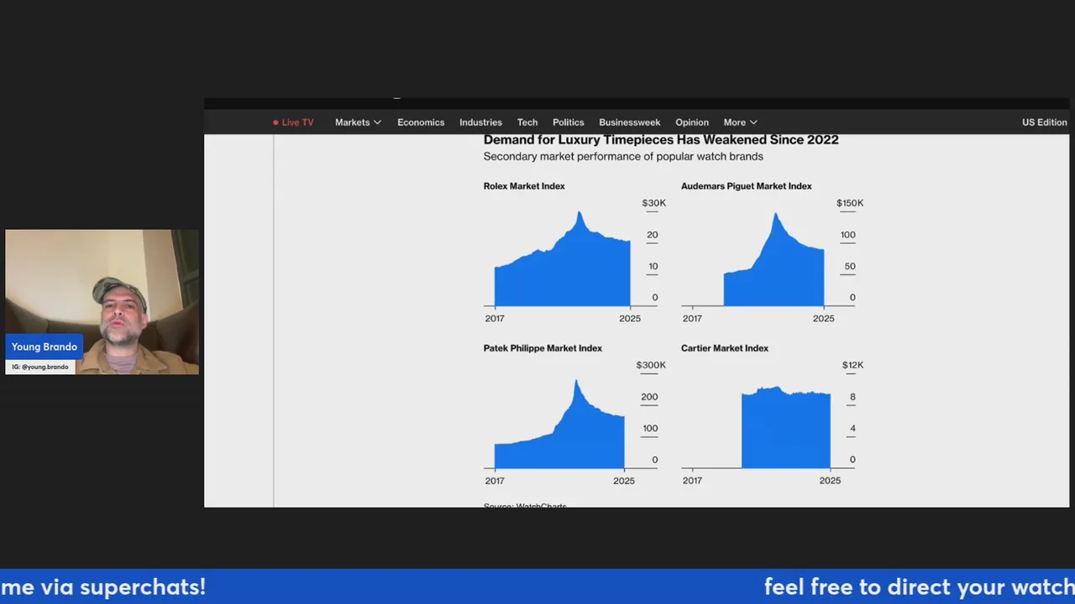Go to the Industries section
The image size is (1075, 604).
coord(480,122)
